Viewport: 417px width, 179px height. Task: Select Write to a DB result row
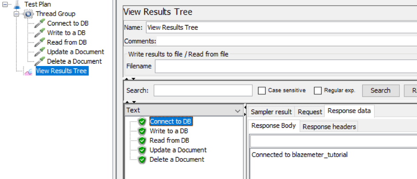click(169, 131)
